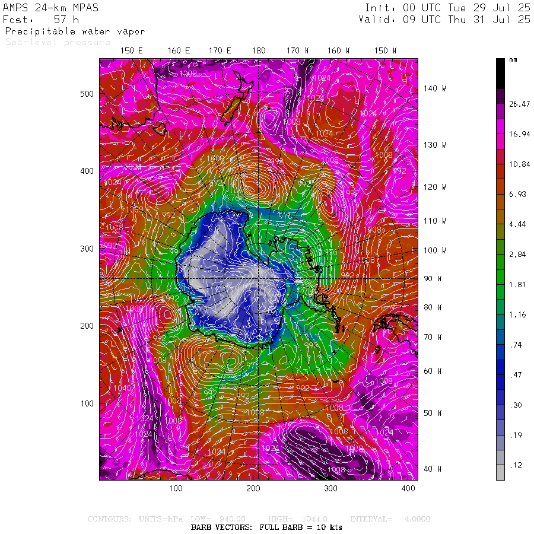Click the '80 W' longitude label
The image size is (534, 534).
(433, 307)
